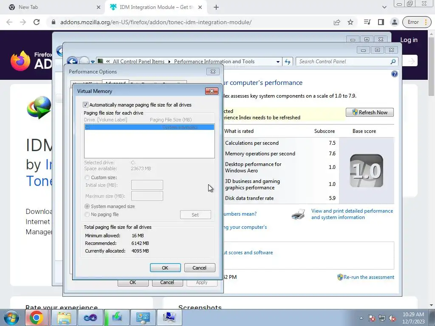435x326 pixels.
Task: Cancel the Virtual Memory dialog
Action: tap(200, 268)
